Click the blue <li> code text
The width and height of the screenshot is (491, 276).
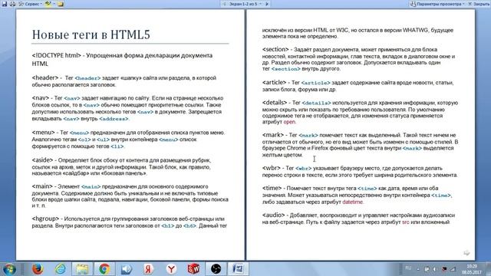pos(117,146)
